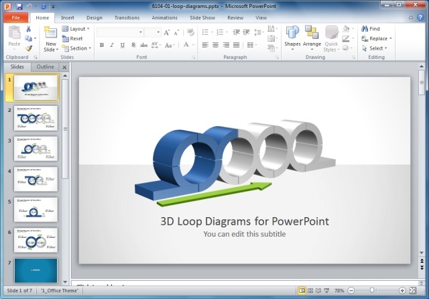Click the 1_Office Theme status label
Viewport: 429px width, 299px height.
60,290
